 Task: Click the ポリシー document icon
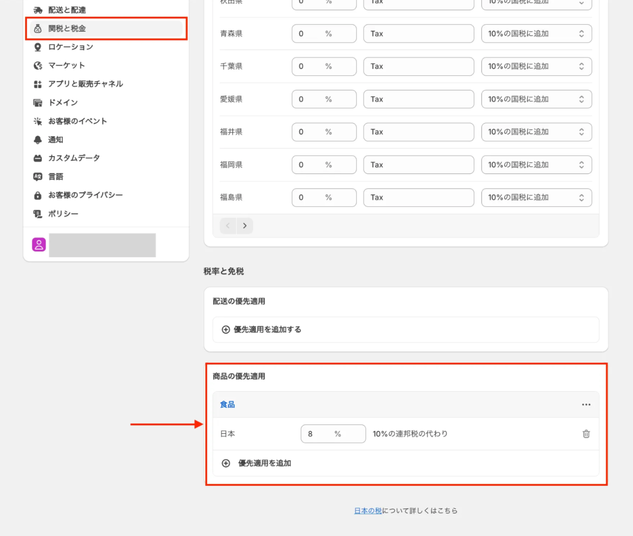(x=38, y=214)
